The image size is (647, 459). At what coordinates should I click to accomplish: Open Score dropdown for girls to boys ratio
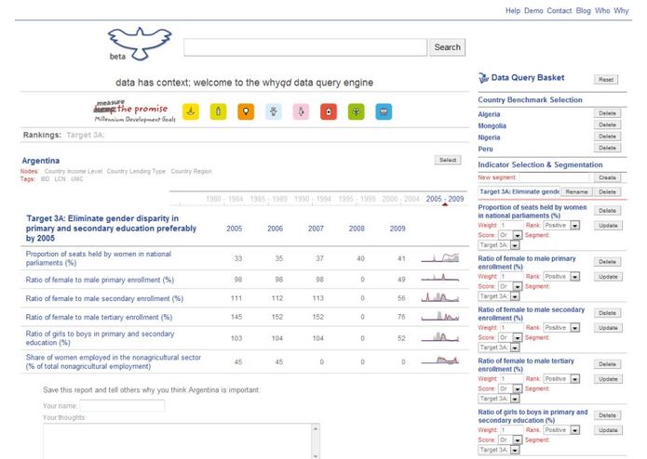(x=510, y=440)
